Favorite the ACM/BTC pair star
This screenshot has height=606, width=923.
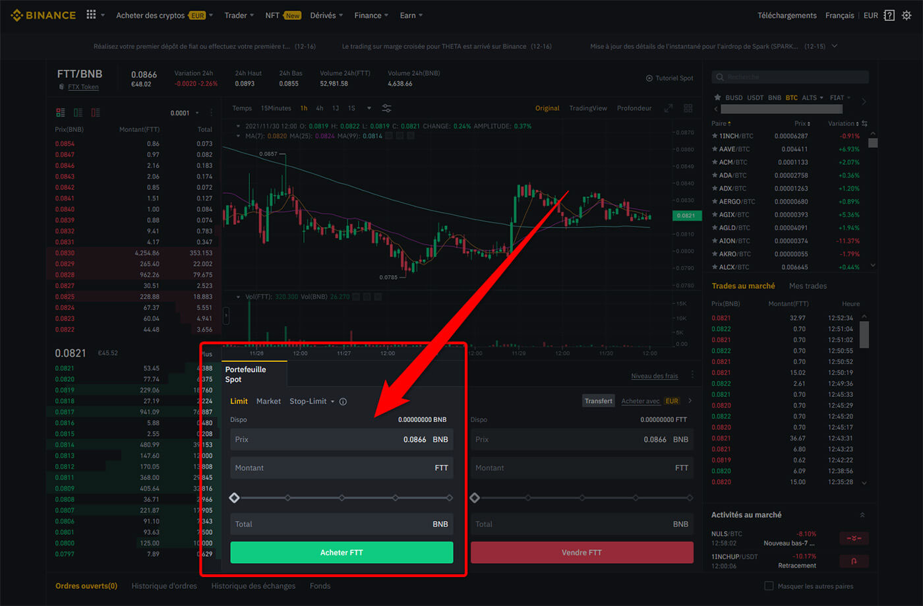715,162
